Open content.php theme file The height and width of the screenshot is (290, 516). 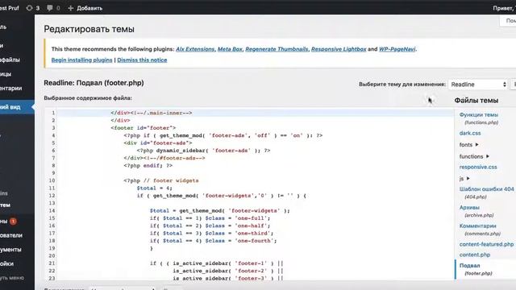[x=475, y=255]
